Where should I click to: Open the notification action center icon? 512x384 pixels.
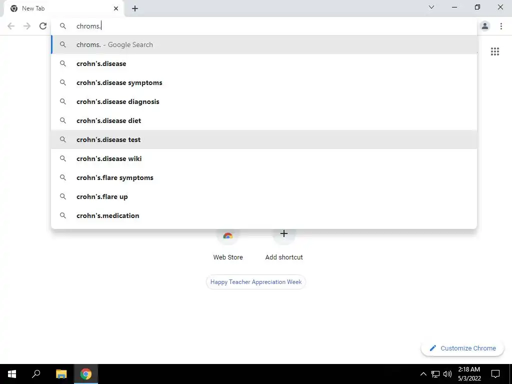pyautogui.click(x=495, y=374)
